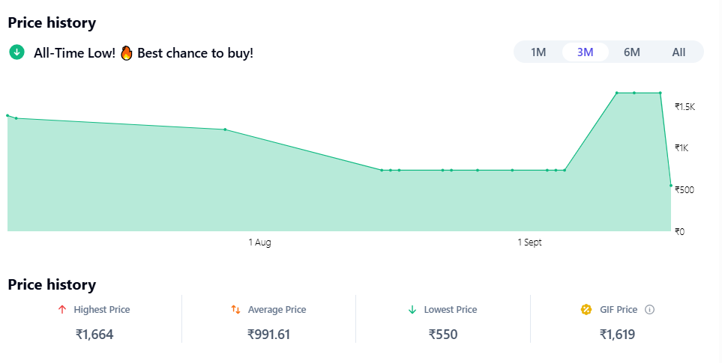Click the first data point at chart start
Image resolution: width=722 pixels, height=363 pixels.
(7, 115)
